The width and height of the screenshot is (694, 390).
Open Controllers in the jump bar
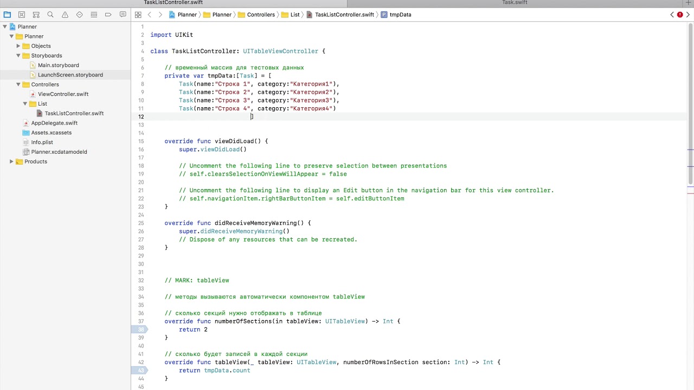[256, 15]
